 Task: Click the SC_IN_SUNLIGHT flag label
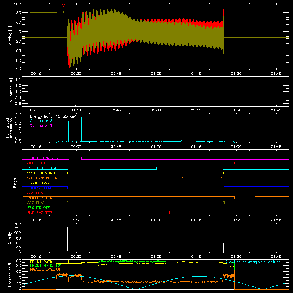[42, 173]
